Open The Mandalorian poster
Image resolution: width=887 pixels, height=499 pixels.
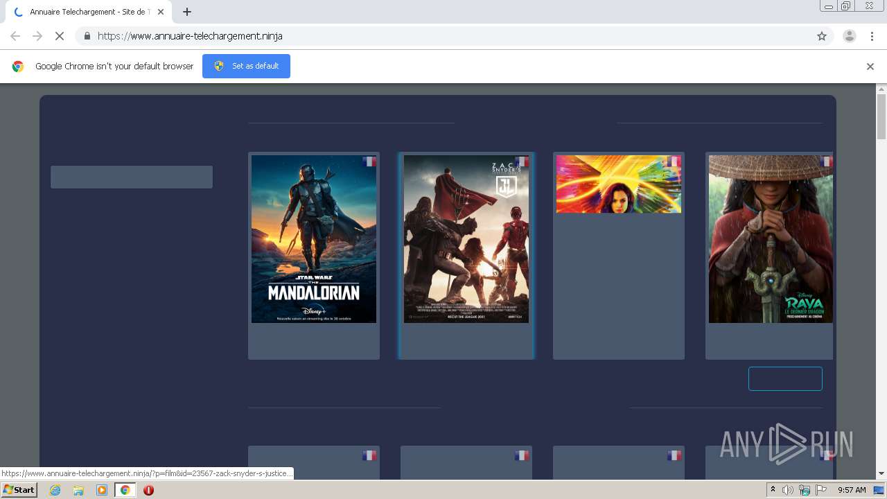click(x=314, y=239)
